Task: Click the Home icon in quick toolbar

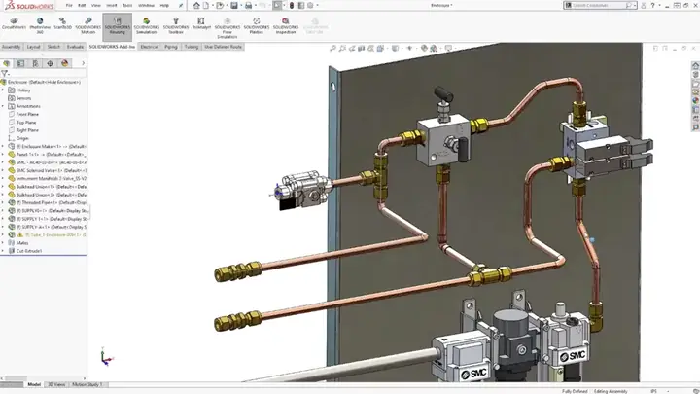Action: [x=196, y=6]
